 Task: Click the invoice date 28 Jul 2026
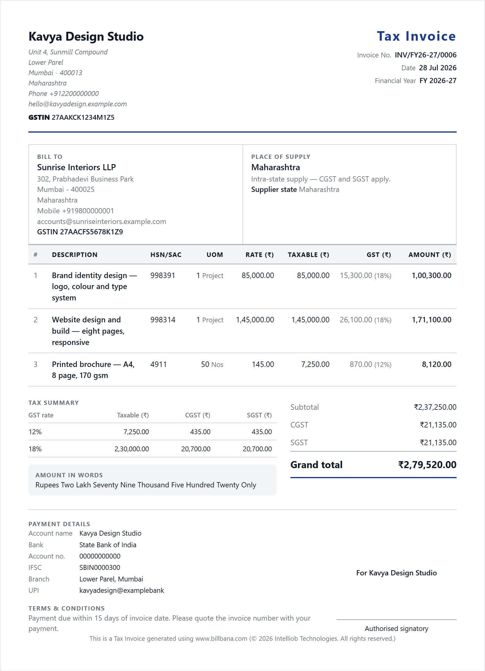[438, 68]
